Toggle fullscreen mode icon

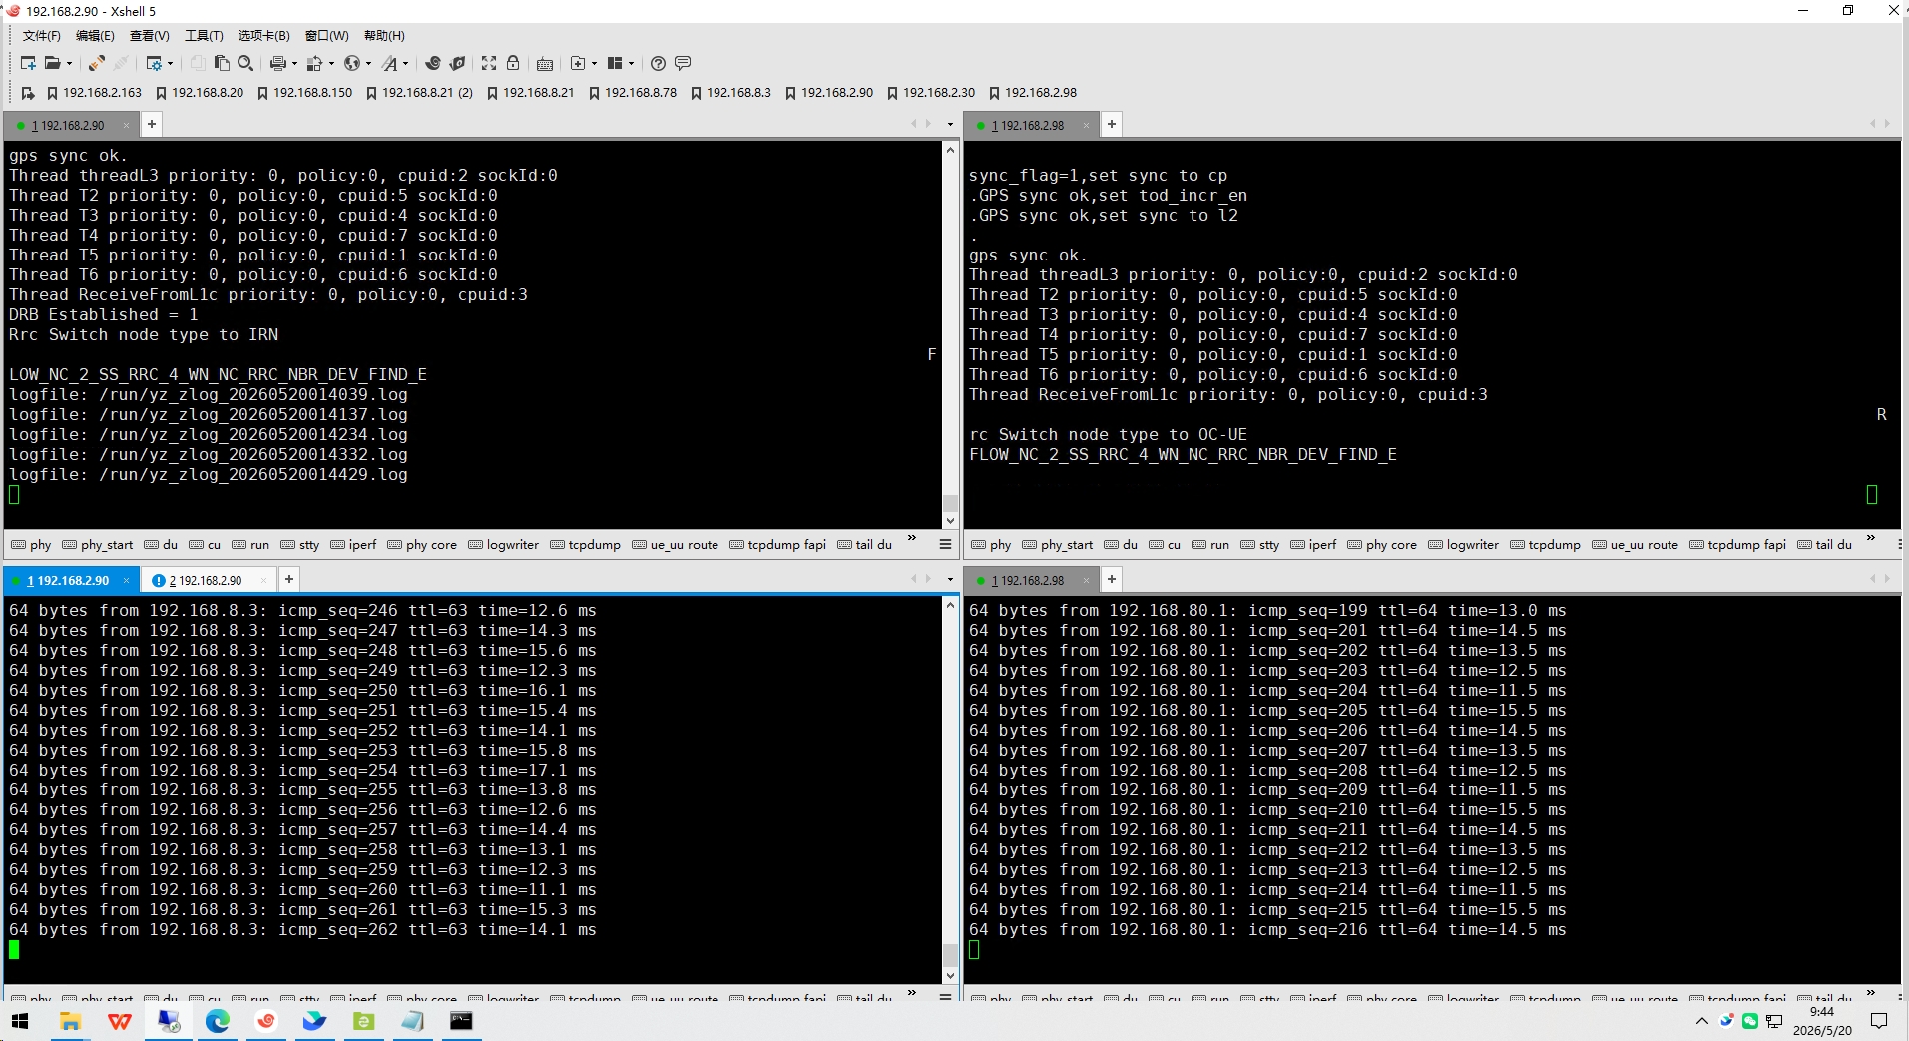point(489,63)
